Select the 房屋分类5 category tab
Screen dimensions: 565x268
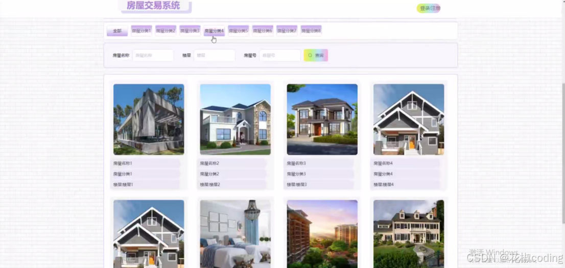click(238, 31)
